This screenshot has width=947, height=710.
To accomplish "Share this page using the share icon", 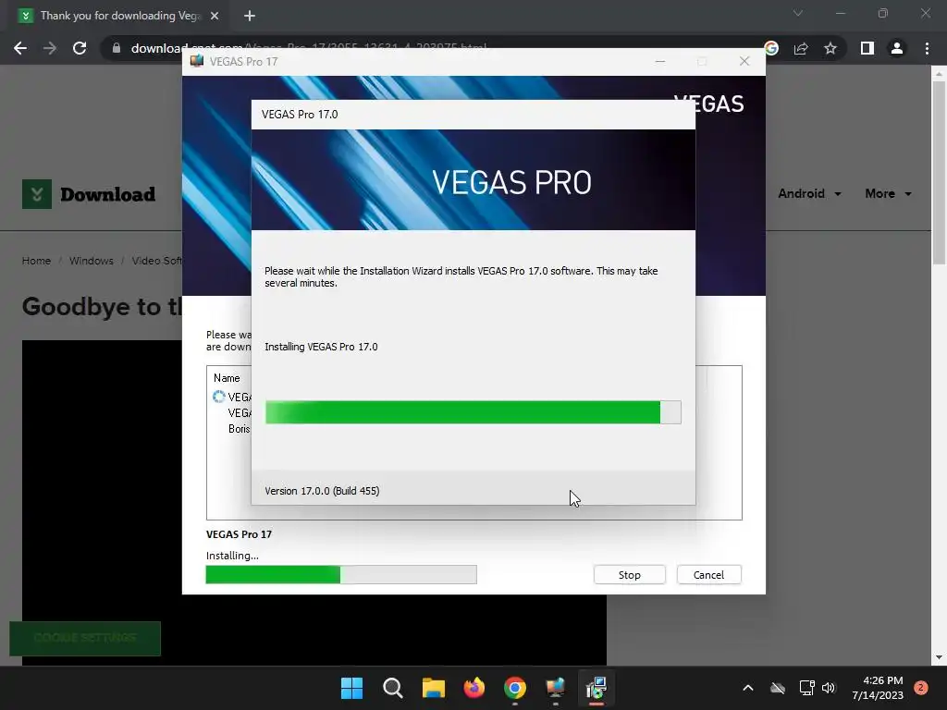I will [801, 48].
